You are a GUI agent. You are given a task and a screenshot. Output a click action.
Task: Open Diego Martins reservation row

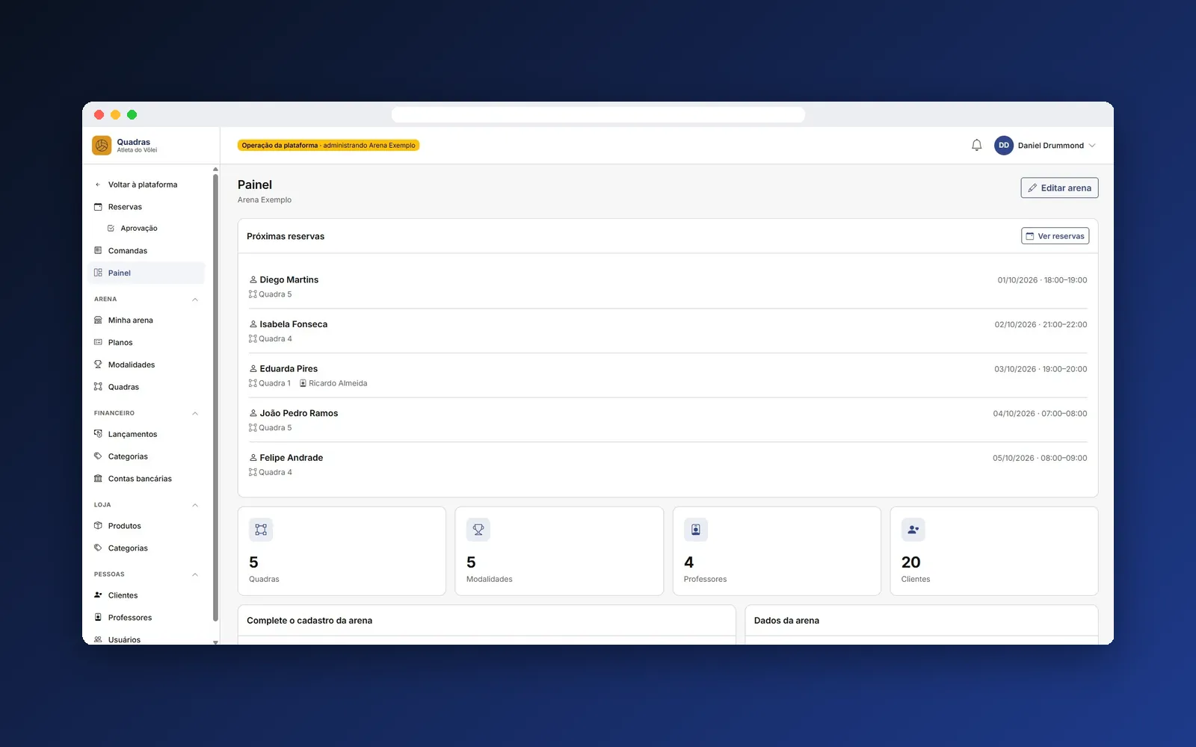(x=668, y=286)
